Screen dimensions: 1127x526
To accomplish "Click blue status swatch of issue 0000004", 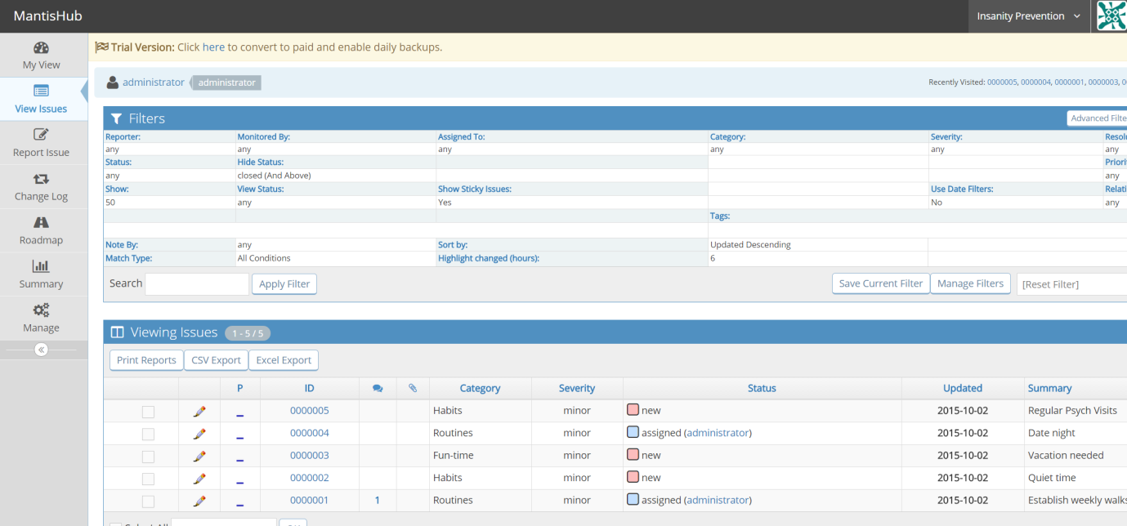I will point(633,432).
